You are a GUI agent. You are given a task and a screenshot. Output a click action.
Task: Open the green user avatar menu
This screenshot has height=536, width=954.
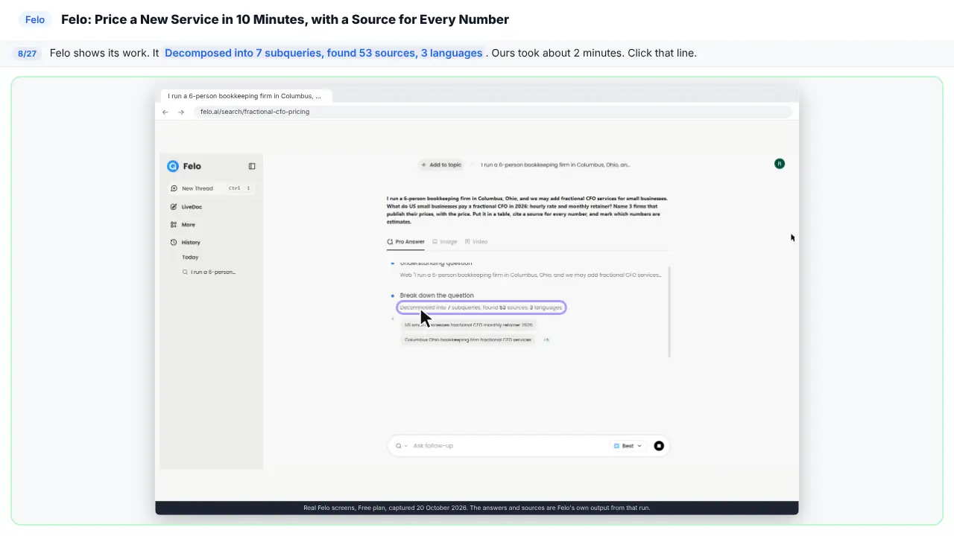(x=780, y=164)
